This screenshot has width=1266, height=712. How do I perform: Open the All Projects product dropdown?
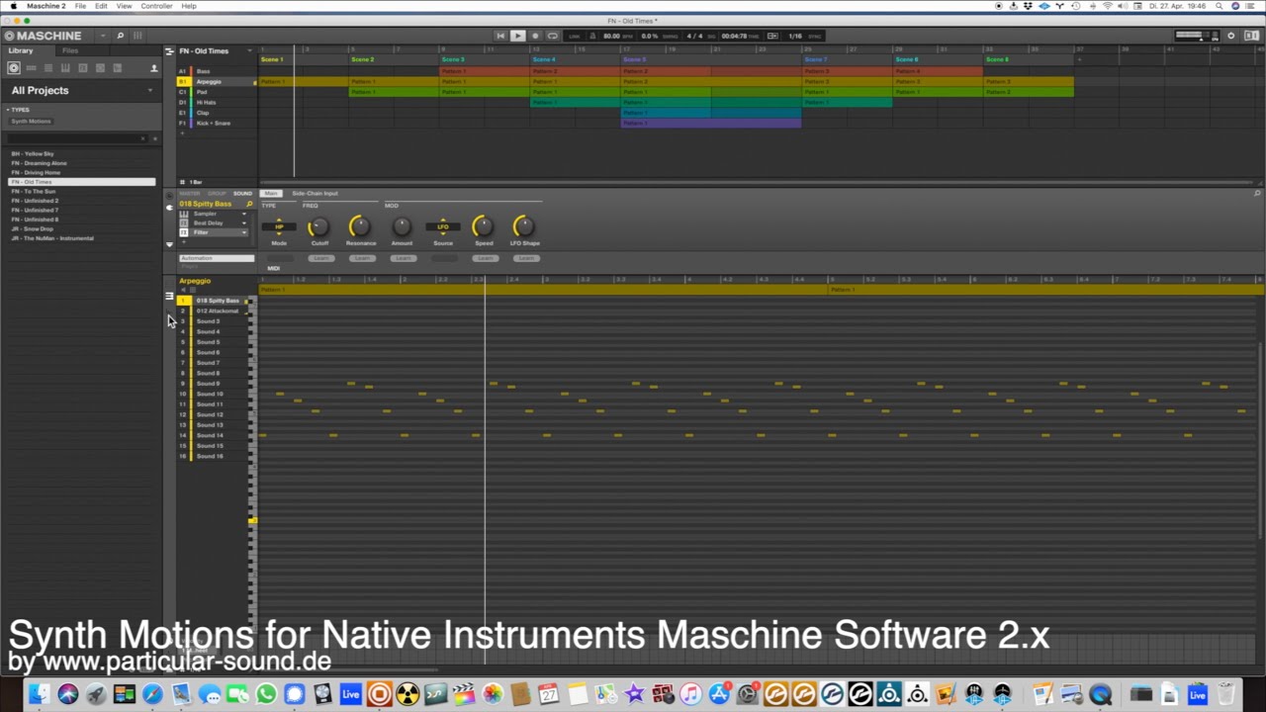(x=150, y=90)
